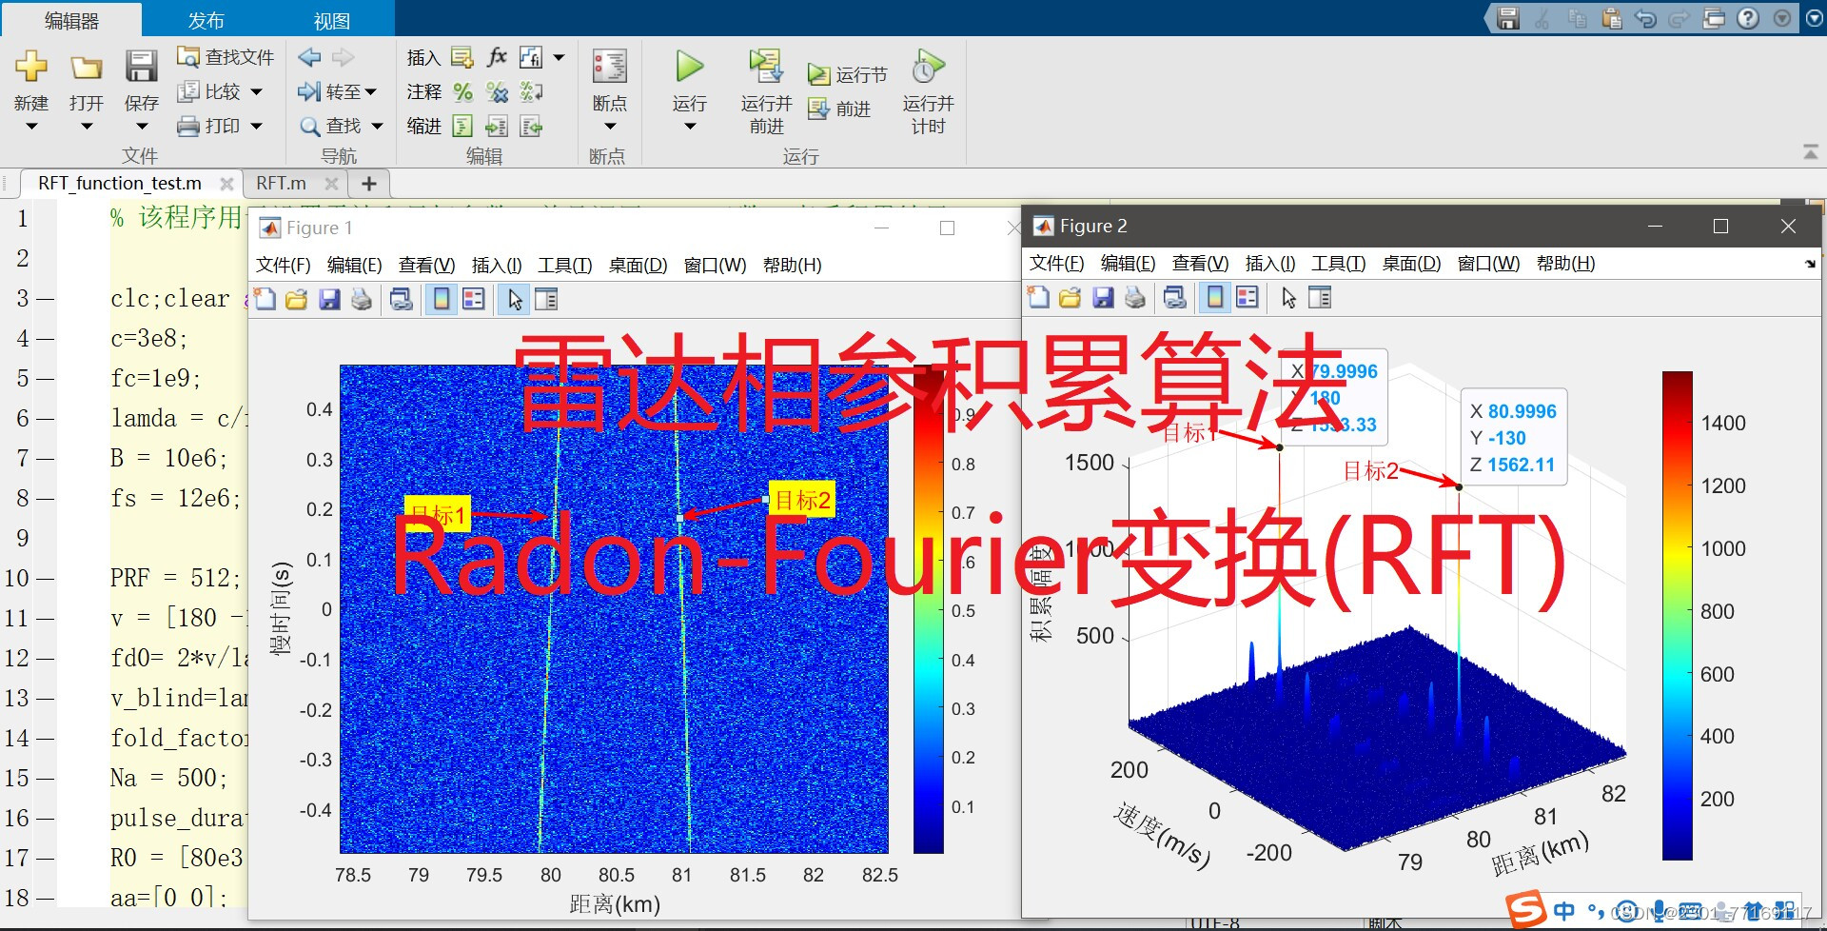This screenshot has width=1827, height=931.
Task: Toggle the colorbar in Figure 1
Action: coord(441,298)
